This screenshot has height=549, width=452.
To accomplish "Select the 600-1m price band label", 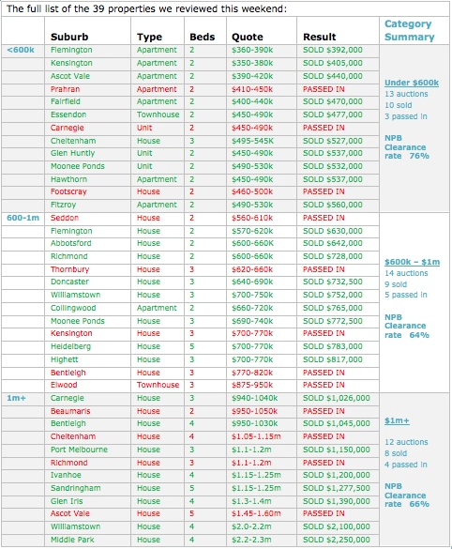I will click(x=23, y=218).
